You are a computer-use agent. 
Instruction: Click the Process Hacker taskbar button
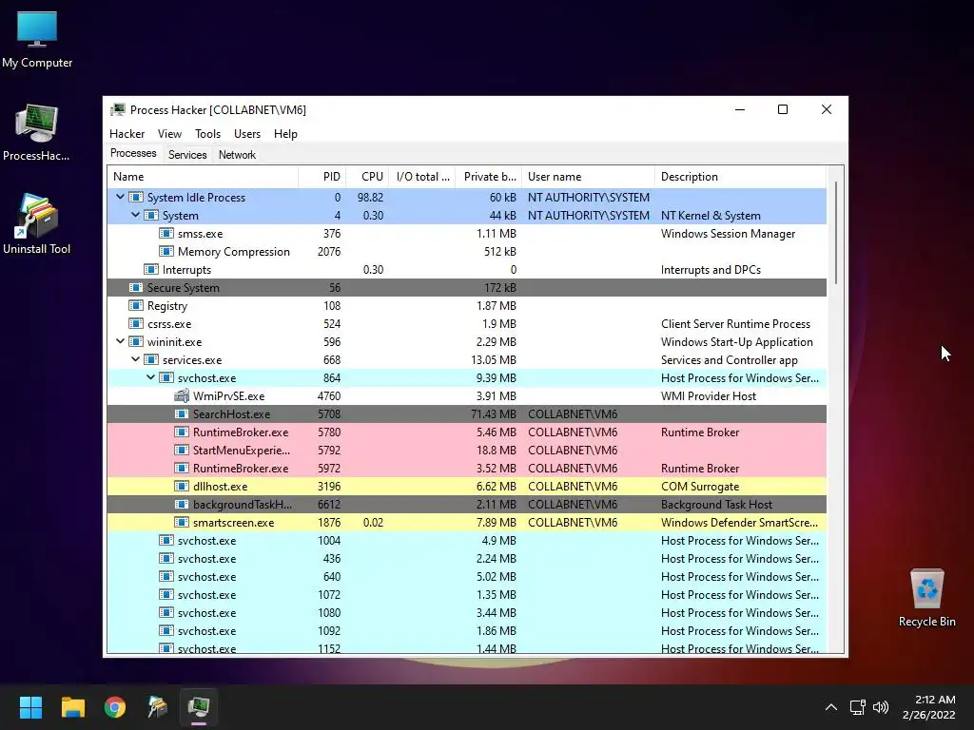[199, 707]
